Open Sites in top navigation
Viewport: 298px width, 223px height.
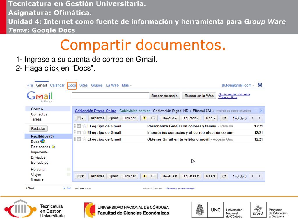[84, 85]
